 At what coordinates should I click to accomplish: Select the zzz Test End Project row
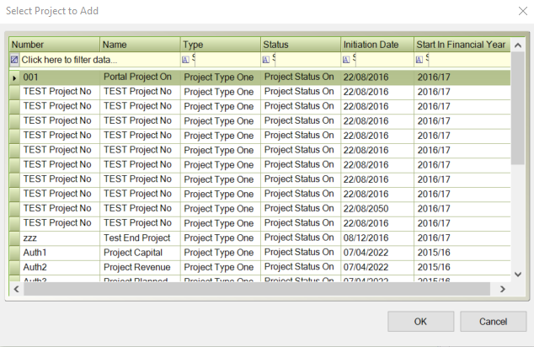click(135, 238)
